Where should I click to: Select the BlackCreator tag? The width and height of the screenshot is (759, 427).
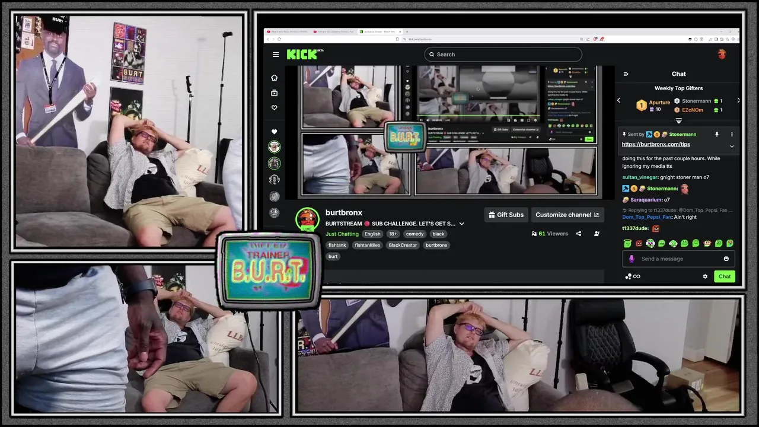[x=403, y=246]
